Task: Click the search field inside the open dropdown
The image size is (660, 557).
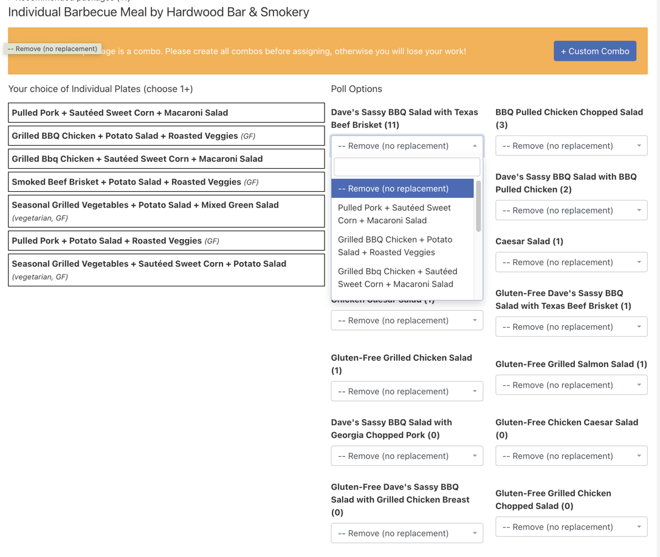Action: click(406, 167)
